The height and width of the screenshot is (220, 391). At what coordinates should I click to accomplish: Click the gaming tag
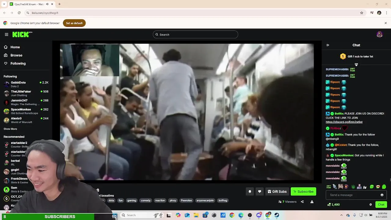[x=132, y=200]
